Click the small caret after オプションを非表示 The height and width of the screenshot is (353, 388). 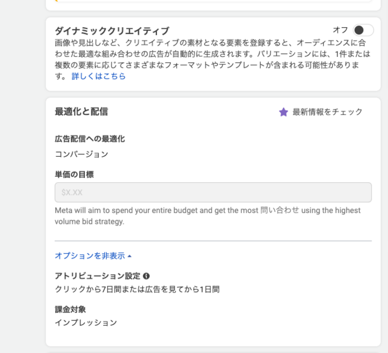130,256
